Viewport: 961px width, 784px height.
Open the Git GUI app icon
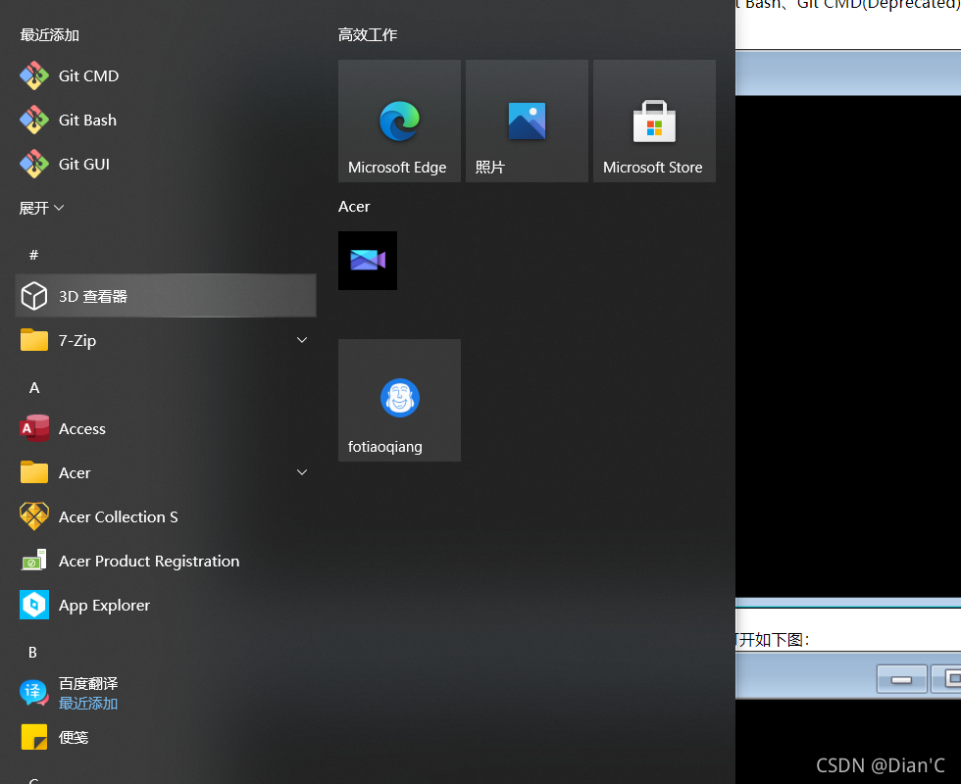coord(34,165)
